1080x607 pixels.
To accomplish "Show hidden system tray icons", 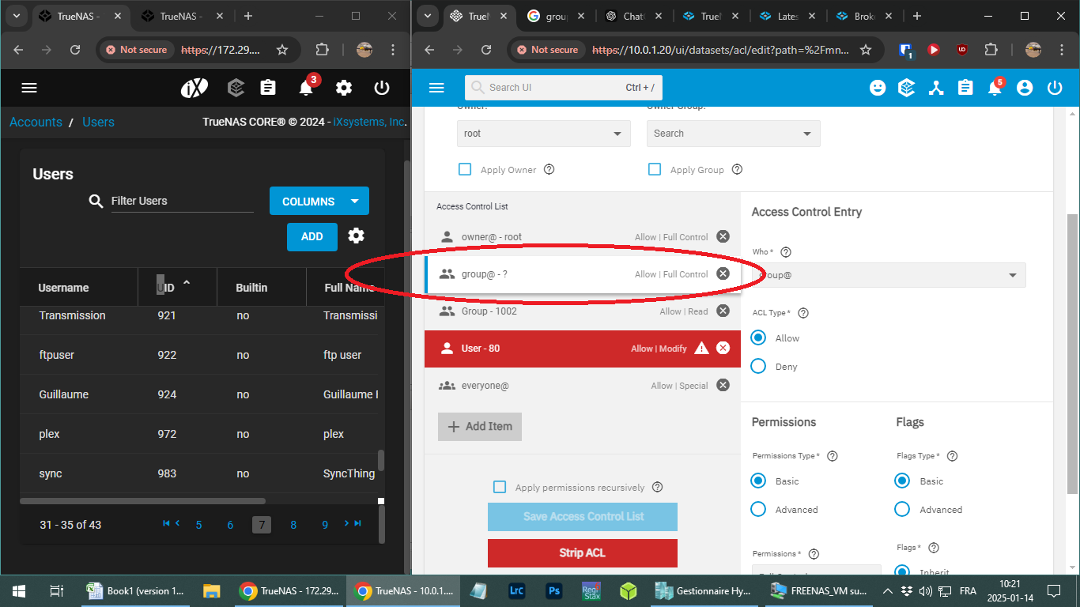I will point(887,591).
